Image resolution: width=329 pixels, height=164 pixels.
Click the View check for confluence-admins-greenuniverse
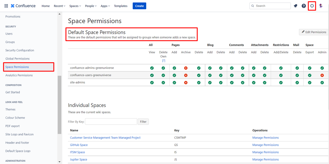152,68
